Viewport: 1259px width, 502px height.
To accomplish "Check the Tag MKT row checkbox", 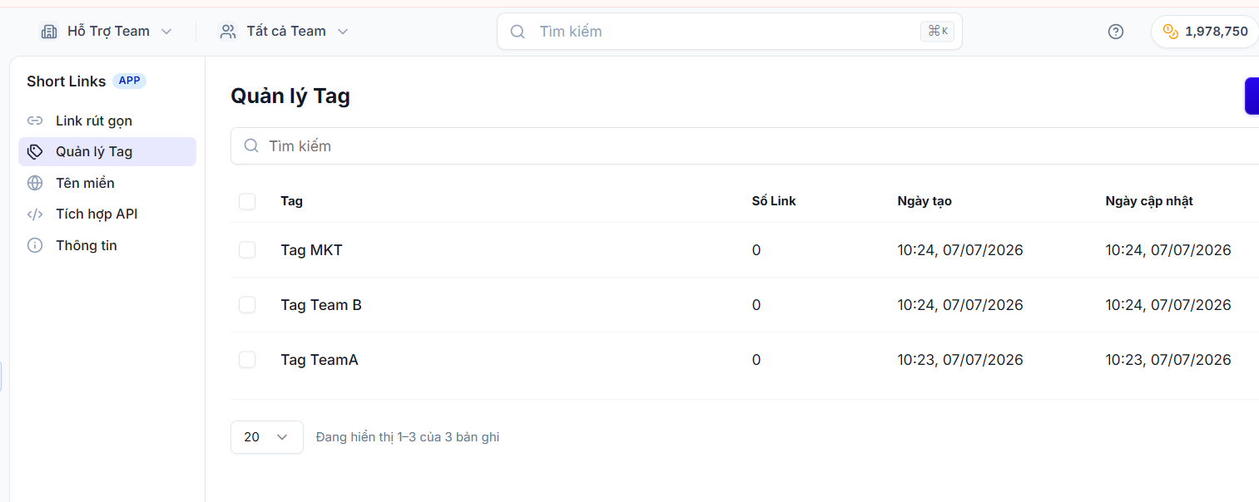I will pyautogui.click(x=247, y=250).
